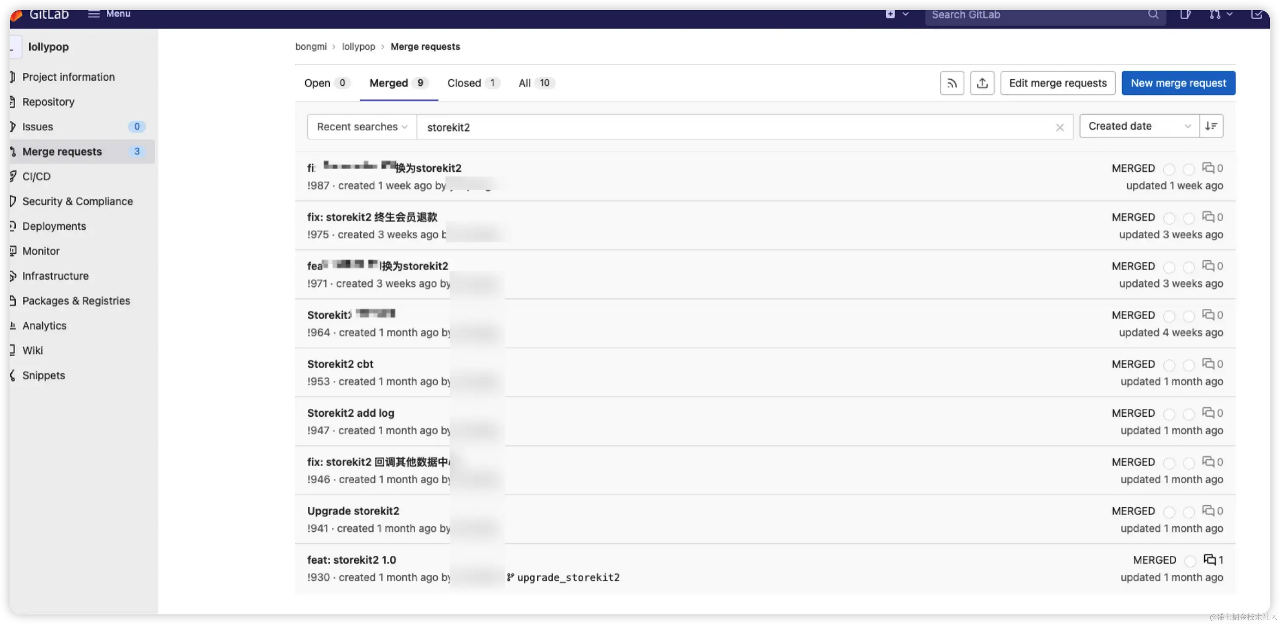Open merge request !946
This screenshot has height=624, width=1280.
pyautogui.click(x=378, y=462)
